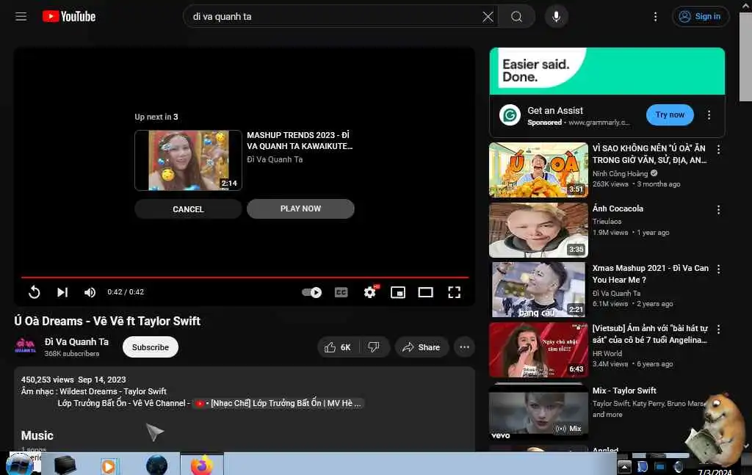Open the Nhạc Chế Lớp Trưởng Bất Ổn link

(278, 403)
